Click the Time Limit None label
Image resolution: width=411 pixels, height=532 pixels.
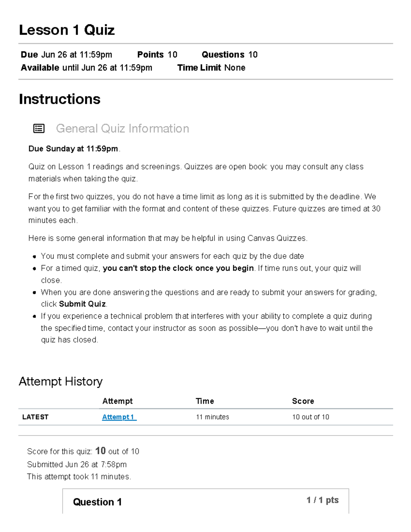tap(211, 67)
